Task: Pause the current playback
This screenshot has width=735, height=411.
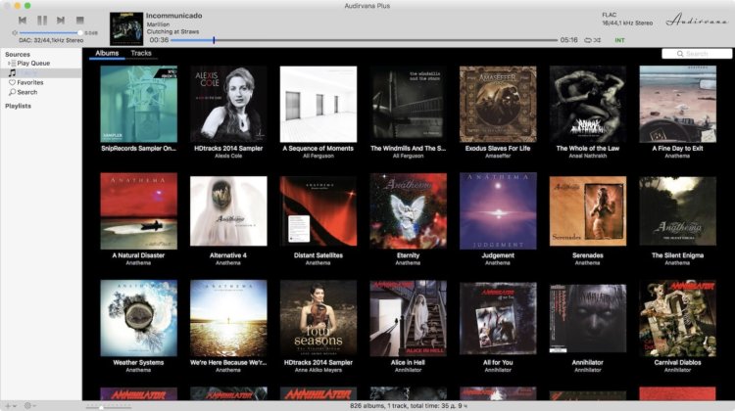Action: click(x=42, y=21)
